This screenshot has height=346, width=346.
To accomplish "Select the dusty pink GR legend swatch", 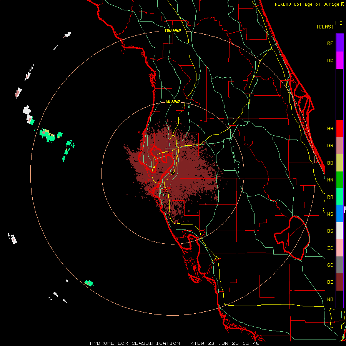I will point(339,146).
